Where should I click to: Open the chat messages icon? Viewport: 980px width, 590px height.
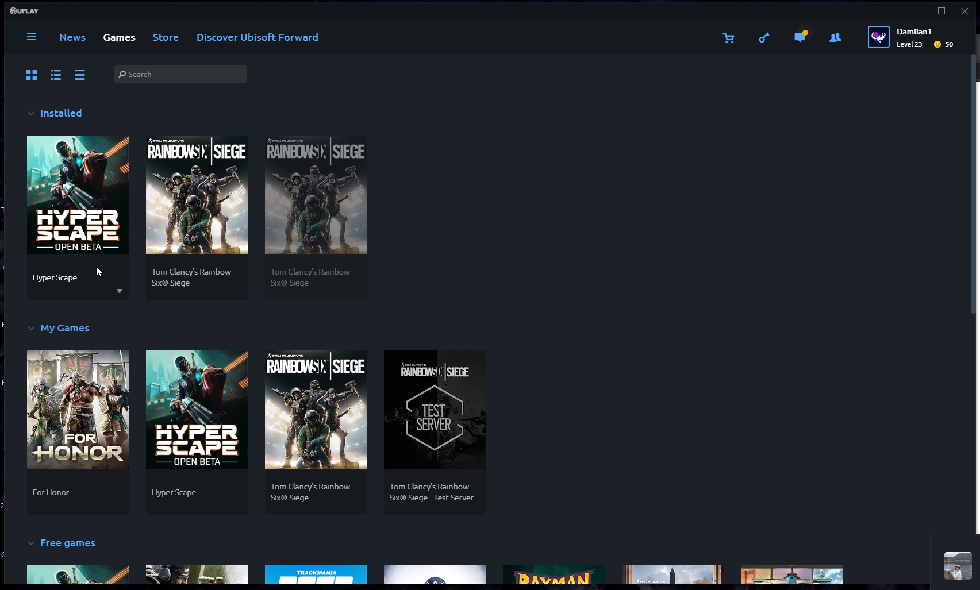pos(800,38)
